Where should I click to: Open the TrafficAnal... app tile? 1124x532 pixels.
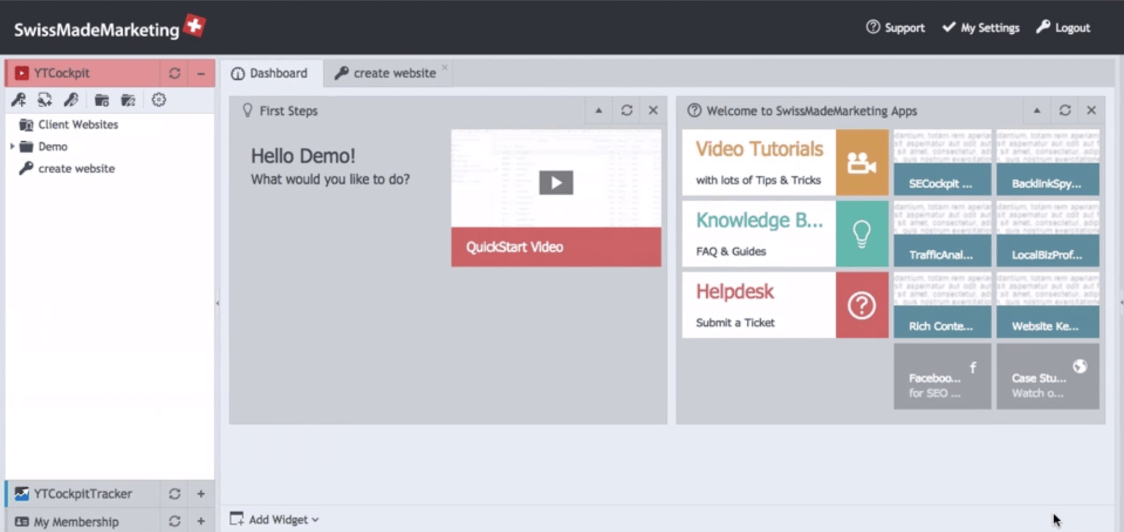coord(942,234)
